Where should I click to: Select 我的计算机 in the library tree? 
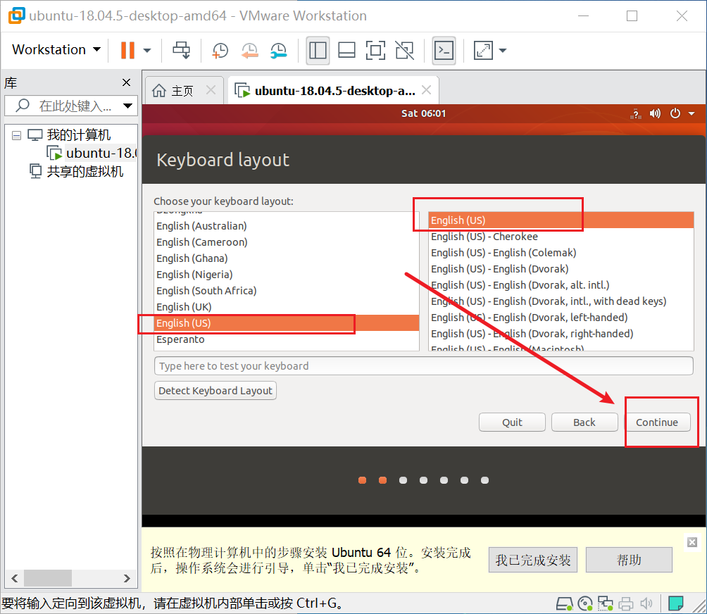pyautogui.click(x=78, y=134)
